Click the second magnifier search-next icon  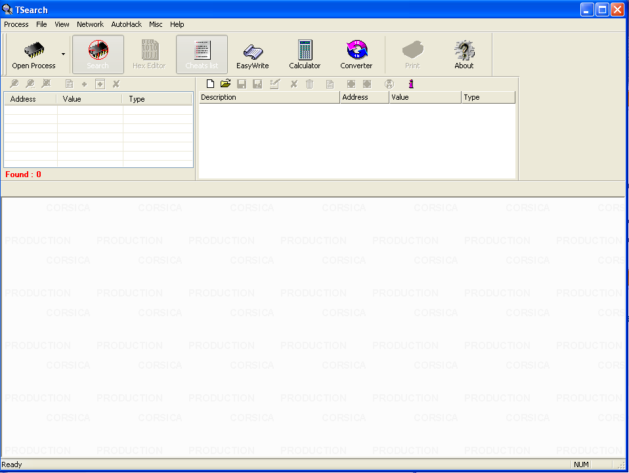[x=30, y=84]
